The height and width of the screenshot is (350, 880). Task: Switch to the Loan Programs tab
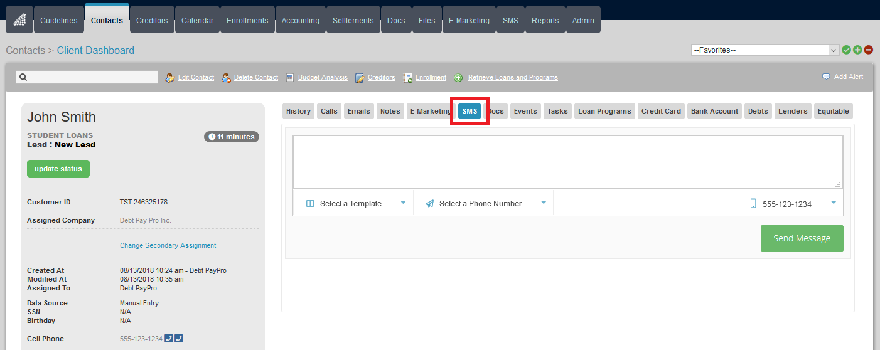pyautogui.click(x=604, y=111)
